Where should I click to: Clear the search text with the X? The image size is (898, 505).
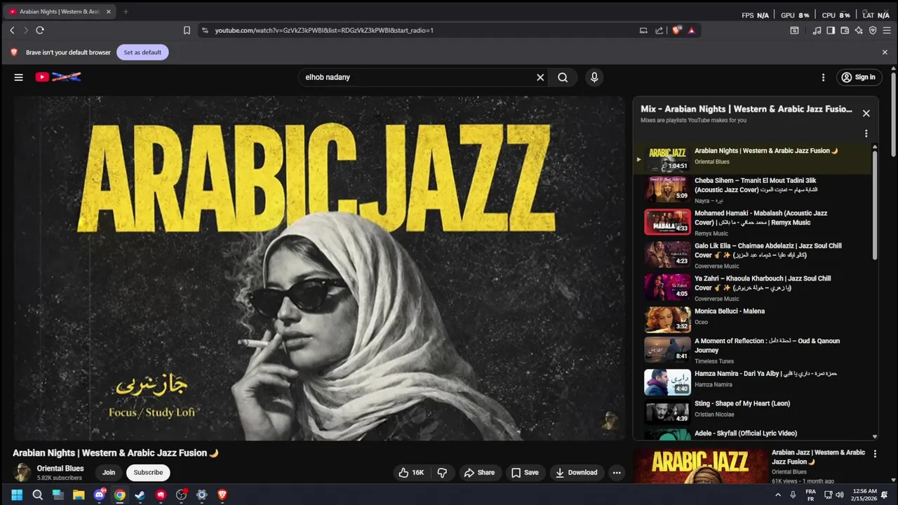(x=540, y=77)
